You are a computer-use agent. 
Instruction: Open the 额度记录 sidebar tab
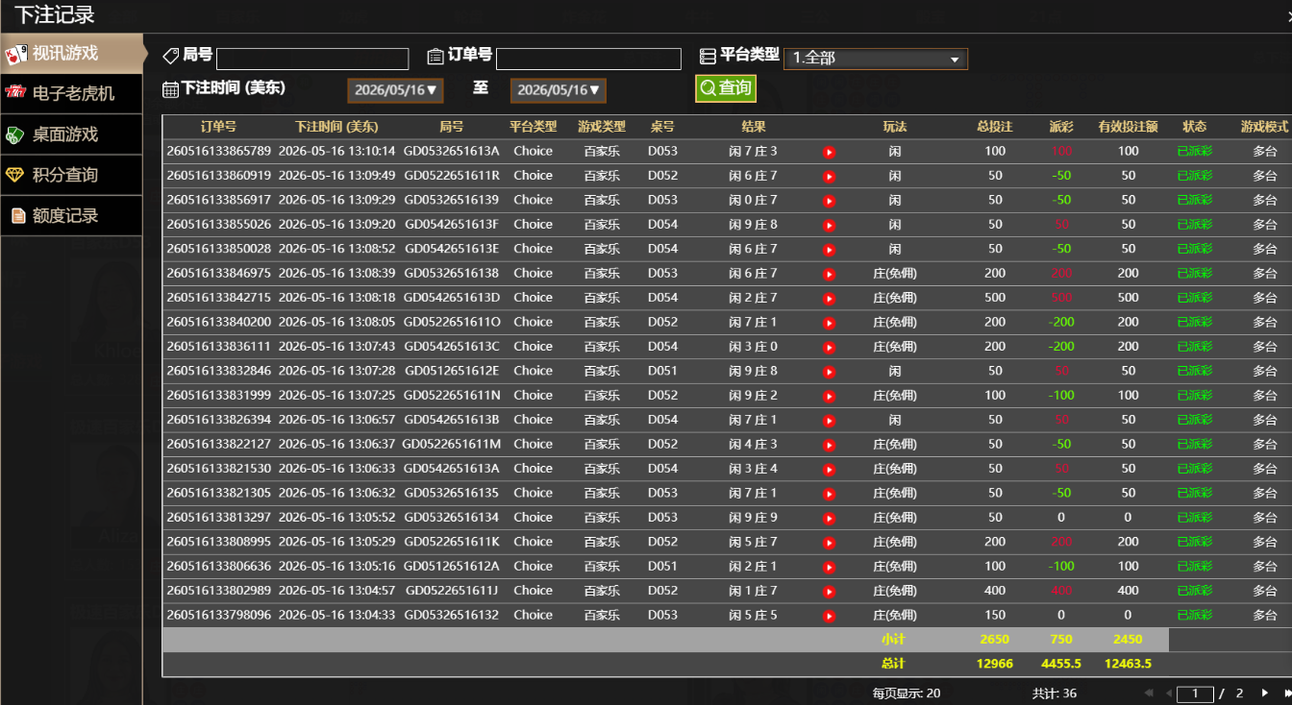71,216
